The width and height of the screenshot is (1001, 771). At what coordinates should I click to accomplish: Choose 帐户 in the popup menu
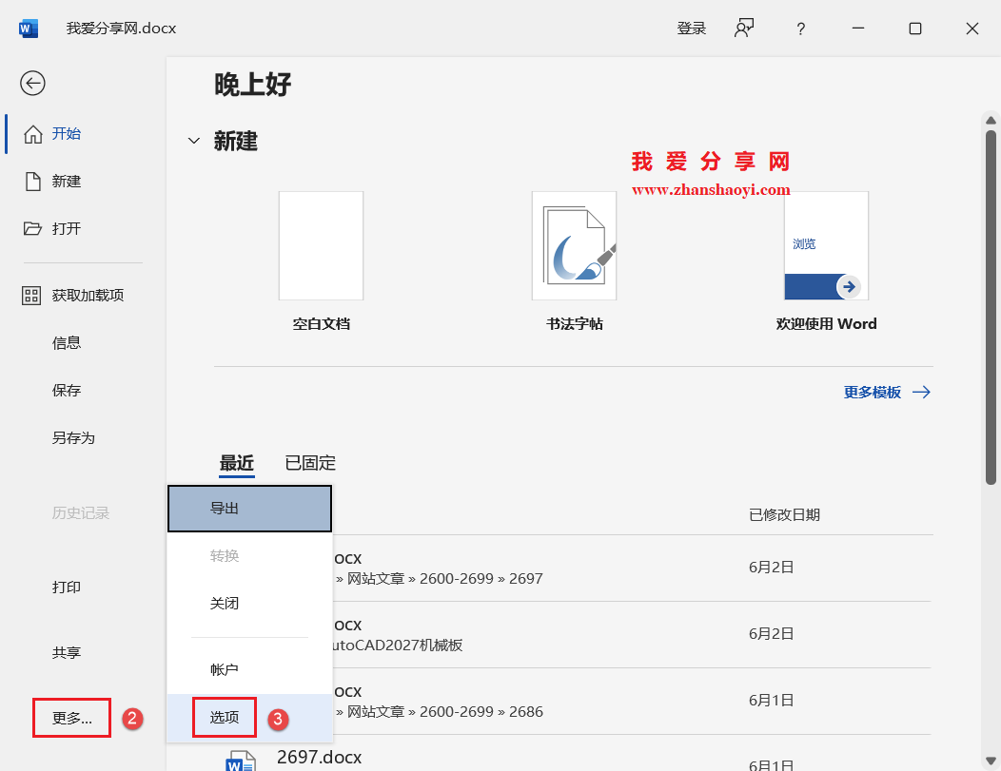[249, 669]
